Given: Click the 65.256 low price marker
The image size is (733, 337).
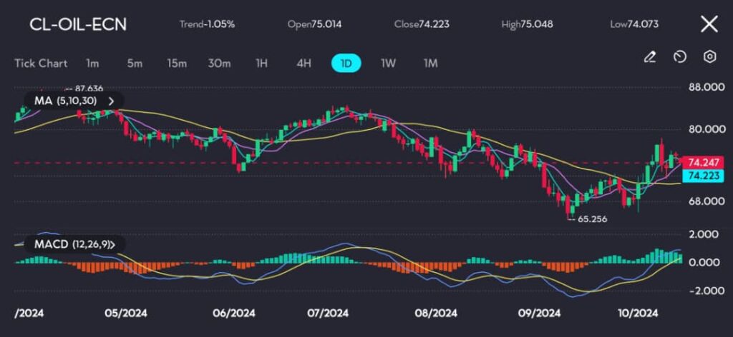Looking at the screenshot, I should pos(591,219).
